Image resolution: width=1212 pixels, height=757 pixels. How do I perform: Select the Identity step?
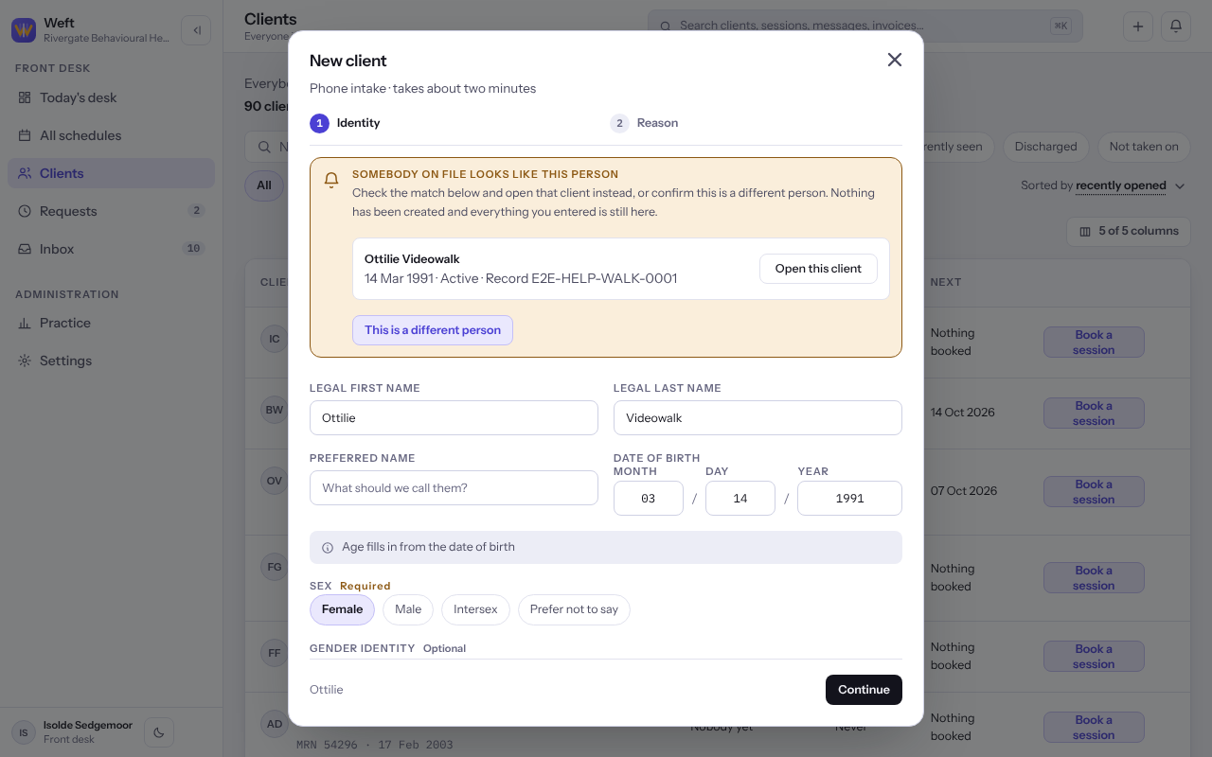pyautogui.click(x=346, y=123)
